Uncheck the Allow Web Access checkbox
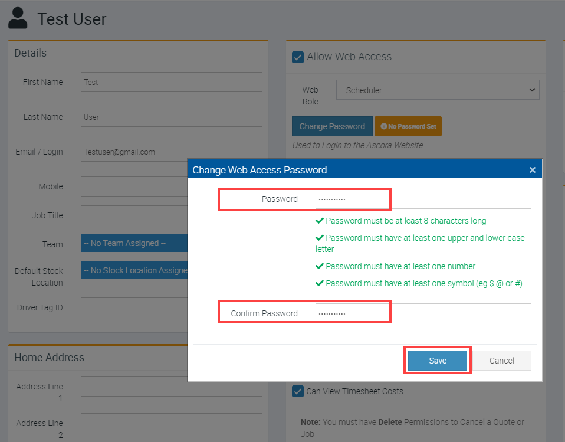 coord(298,57)
